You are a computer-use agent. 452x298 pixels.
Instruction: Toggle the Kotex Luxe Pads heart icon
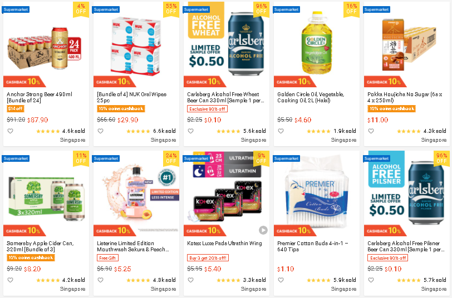[190, 280]
